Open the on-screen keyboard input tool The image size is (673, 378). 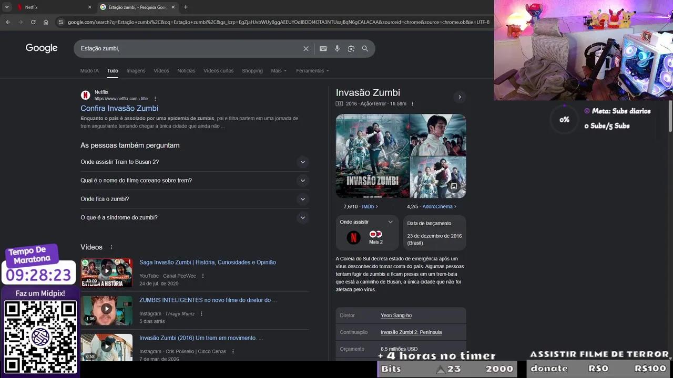coord(323,49)
